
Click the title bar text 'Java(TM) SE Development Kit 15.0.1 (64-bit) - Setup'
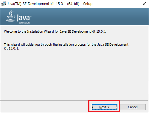click(x=50, y=4)
